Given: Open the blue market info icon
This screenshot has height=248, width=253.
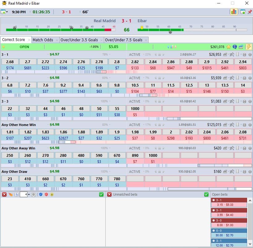Looking at the screenshot, I should (x=234, y=47).
